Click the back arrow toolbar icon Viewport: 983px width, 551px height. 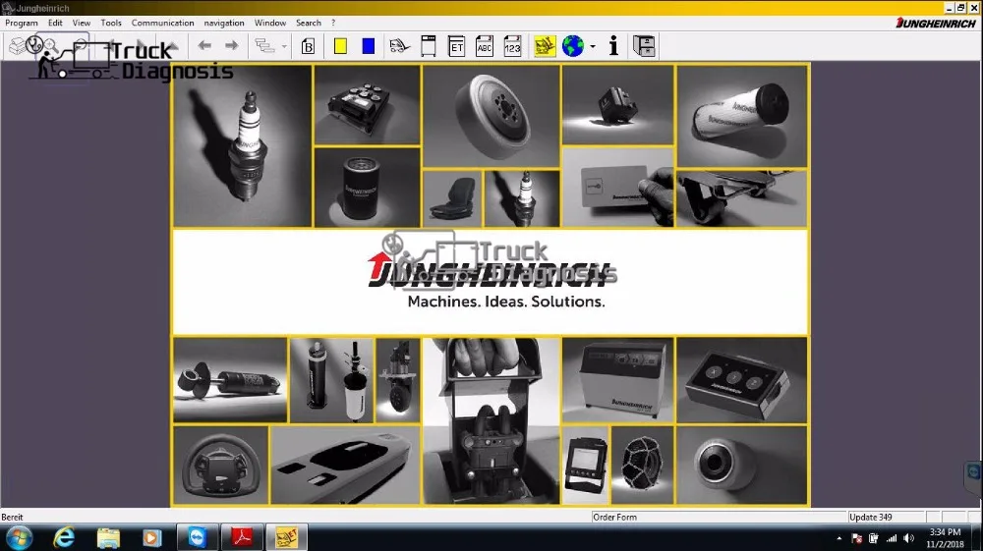[x=204, y=46]
